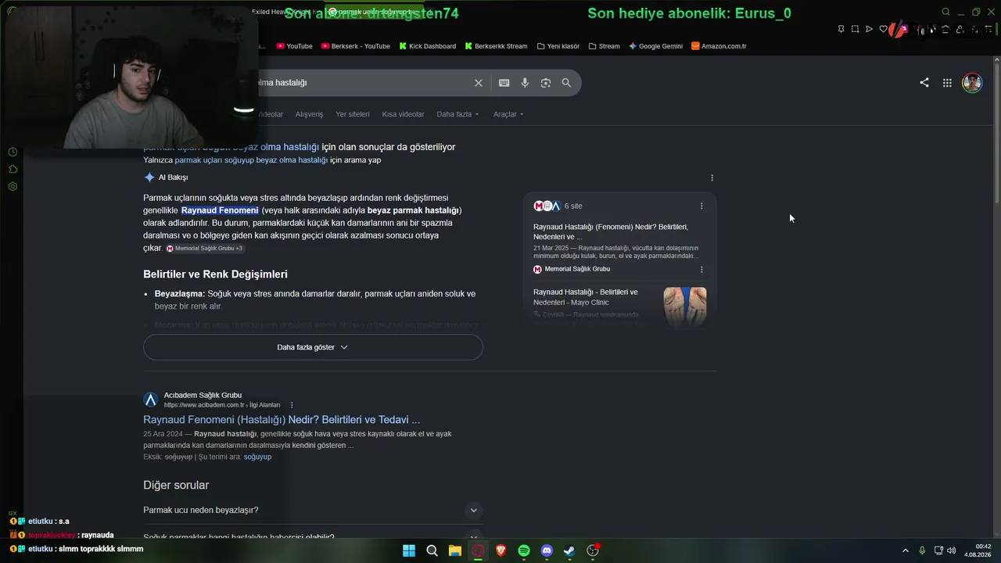Expand question Parmak ucu neden beyazlaşır?
The width and height of the screenshot is (1001, 563).
(313, 511)
